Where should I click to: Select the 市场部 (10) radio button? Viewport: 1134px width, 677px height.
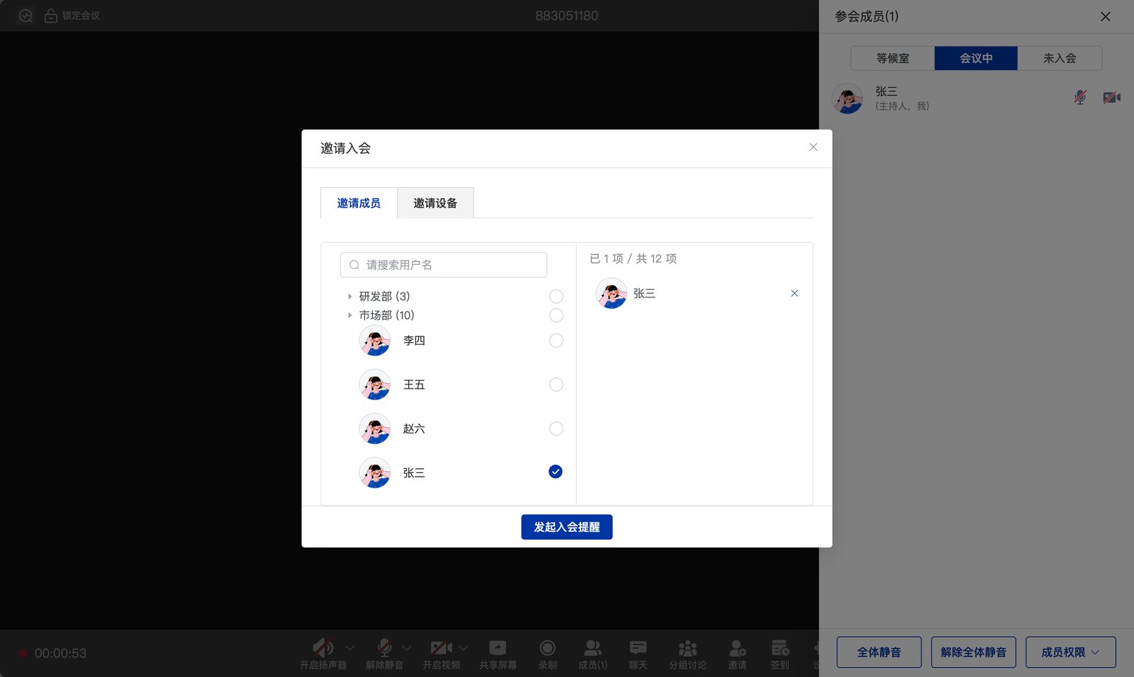[x=556, y=315]
